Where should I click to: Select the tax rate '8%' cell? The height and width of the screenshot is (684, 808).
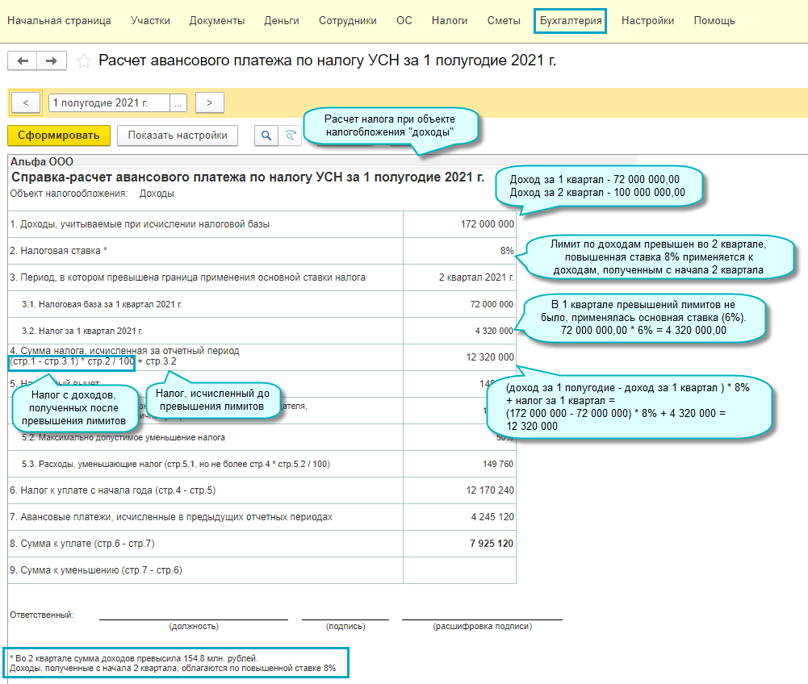[x=459, y=251]
